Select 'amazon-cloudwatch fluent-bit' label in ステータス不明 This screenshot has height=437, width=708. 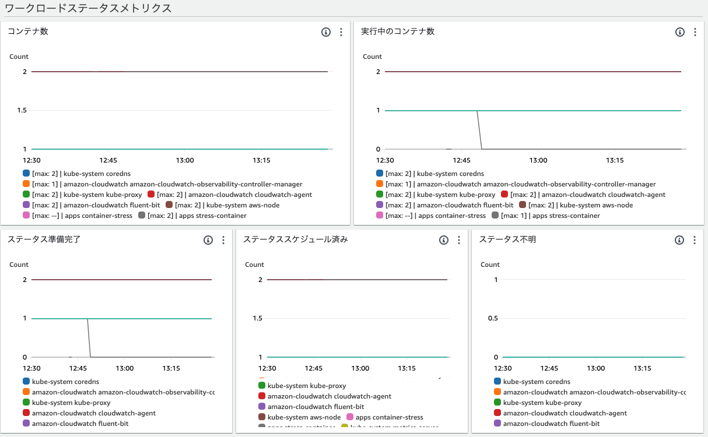tap(552, 424)
